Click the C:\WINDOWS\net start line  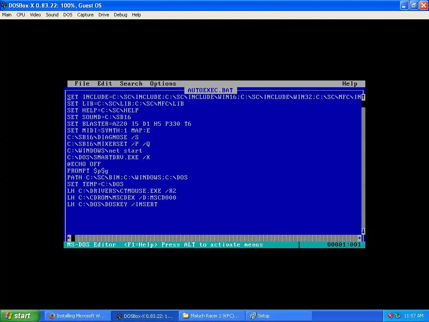[105, 151]
